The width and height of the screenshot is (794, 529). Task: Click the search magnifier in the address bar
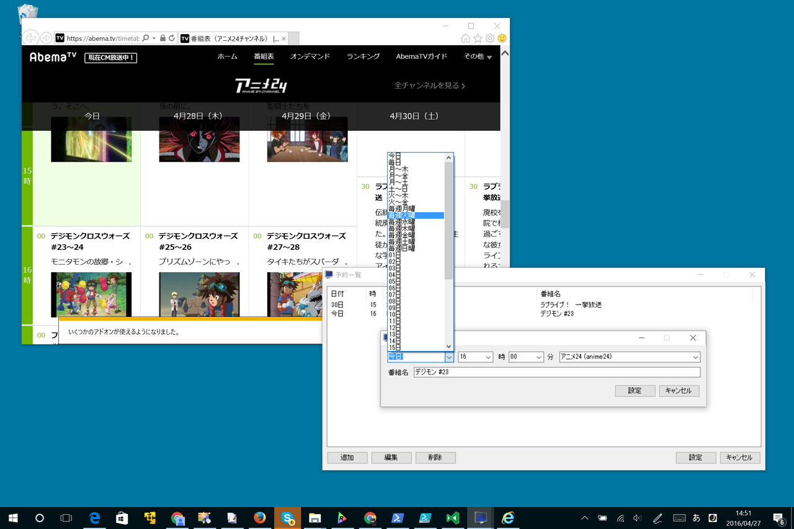[x=146, y=38]
